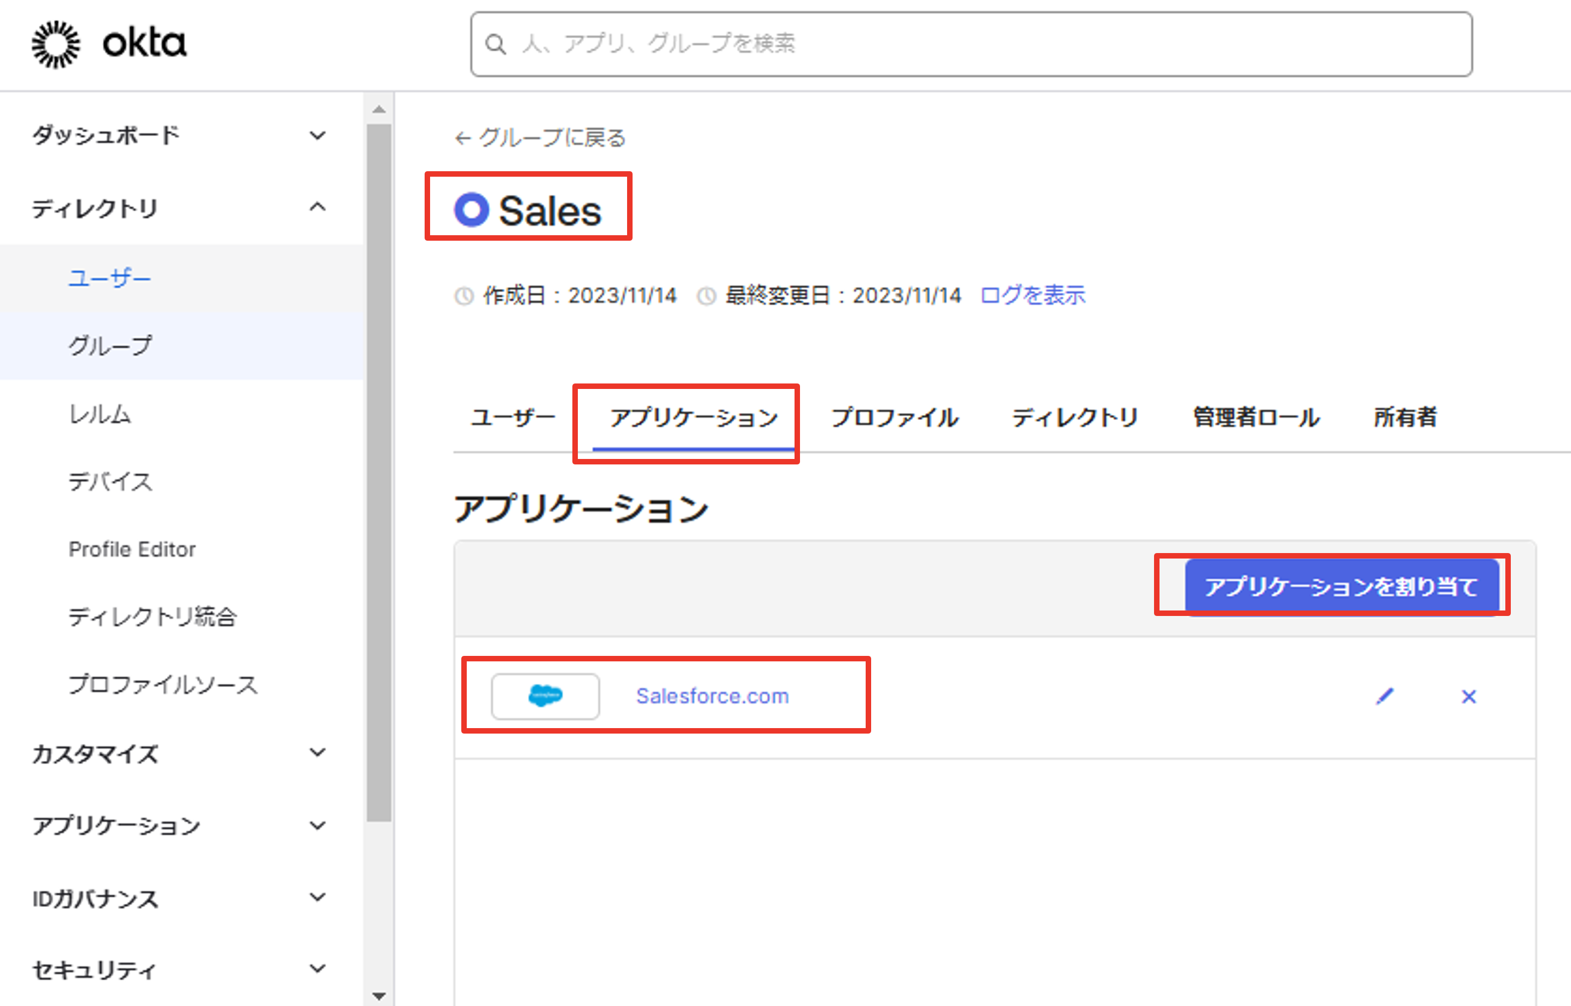The height and width of the screenshot is (1006, 1571).
Task: Go back via グループに戻る link
Action: [x=552, y=138]
